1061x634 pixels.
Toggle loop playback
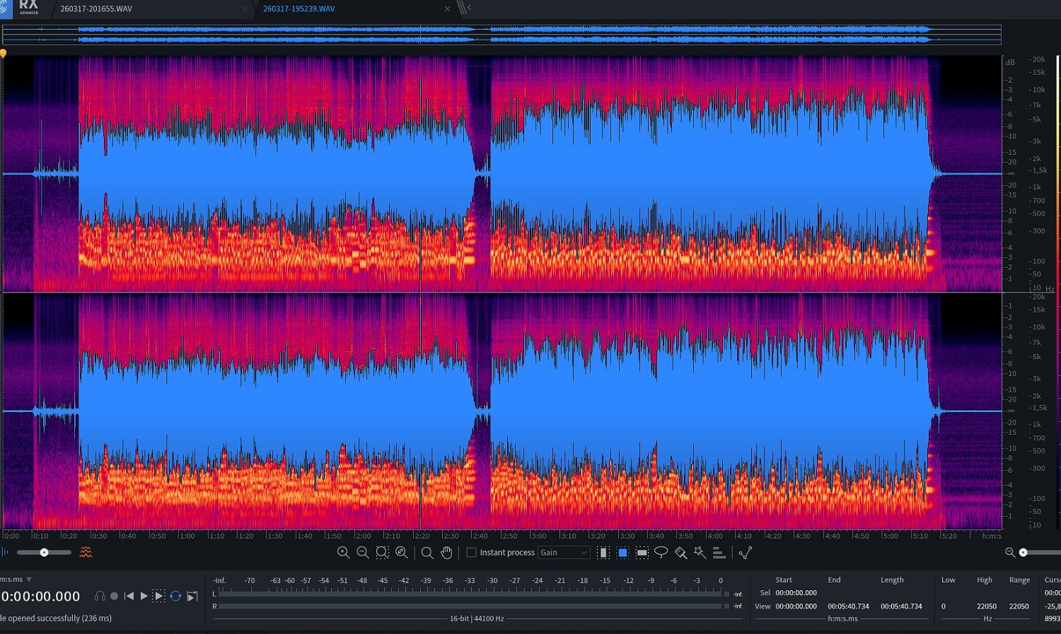click(x=175, y=596)
